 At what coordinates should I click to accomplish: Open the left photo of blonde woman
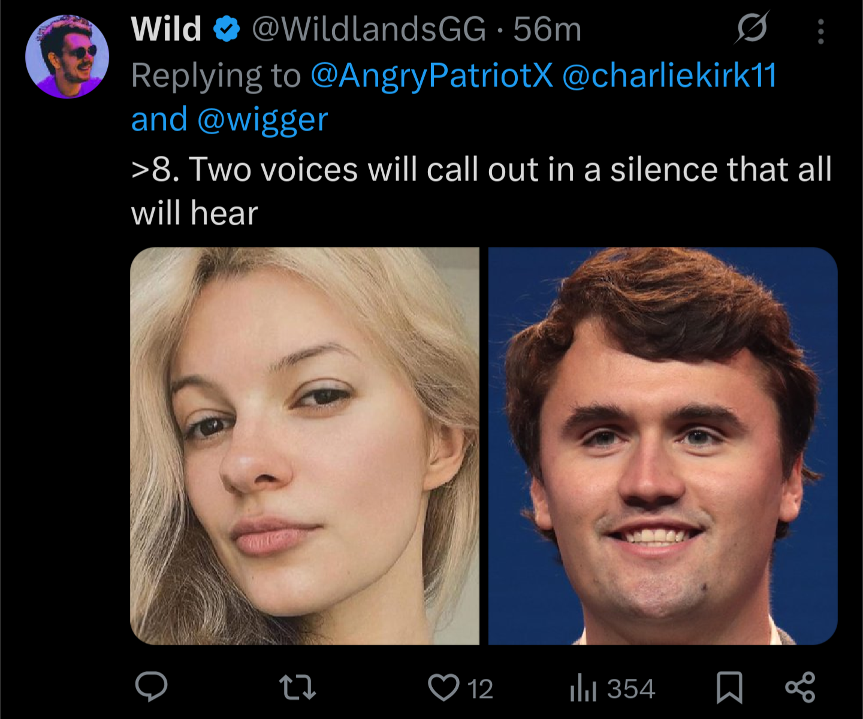[304, 446]
